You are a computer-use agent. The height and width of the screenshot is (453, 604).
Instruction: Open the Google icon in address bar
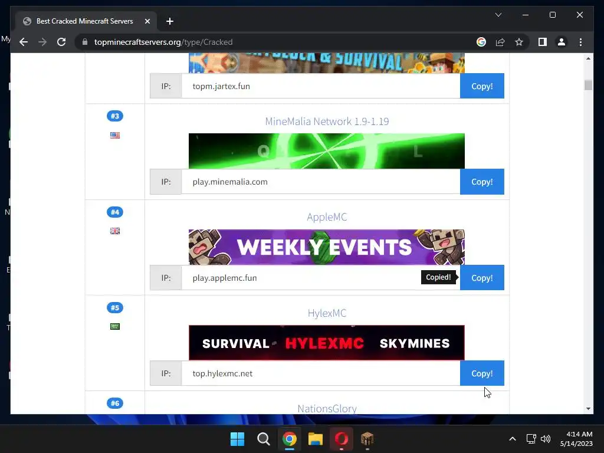point(481,42)
